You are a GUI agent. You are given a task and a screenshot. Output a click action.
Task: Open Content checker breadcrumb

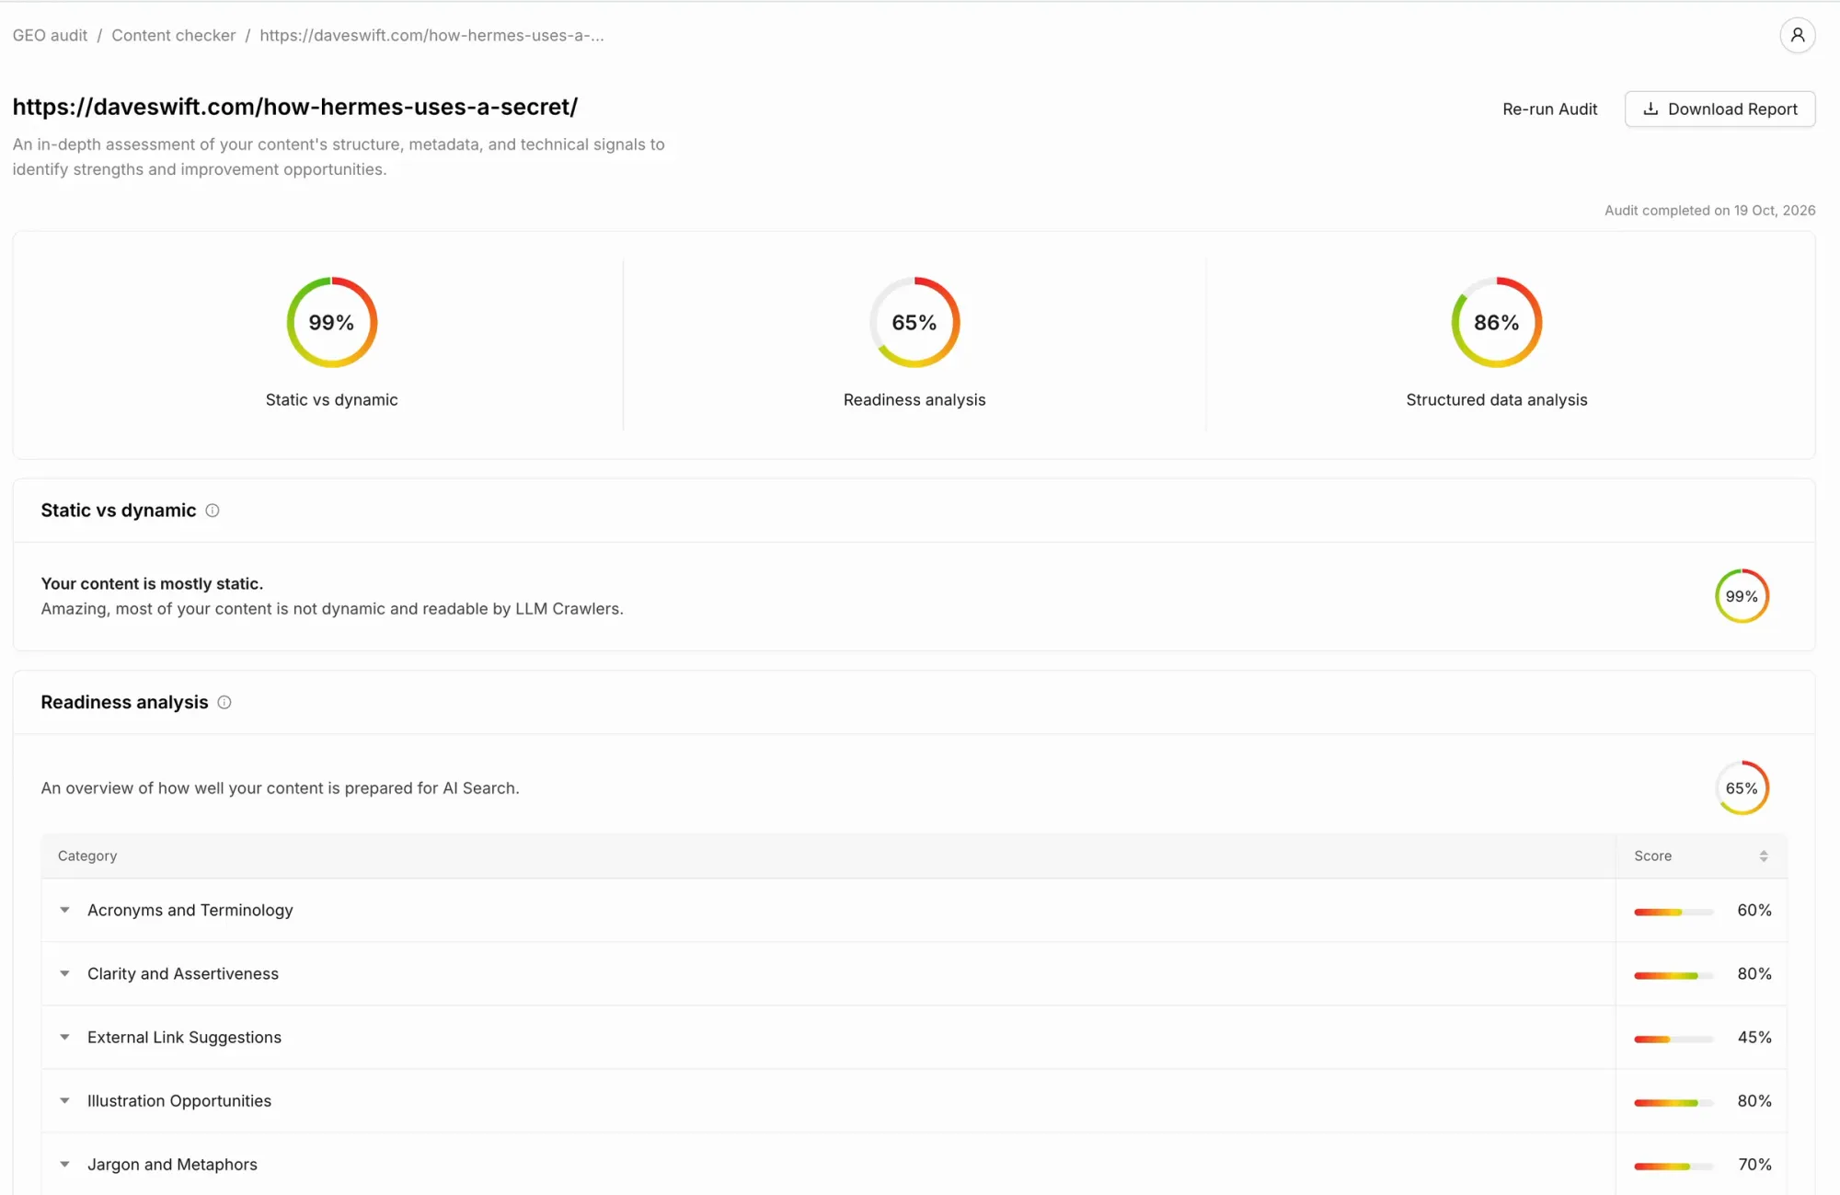tap(173, 35)
